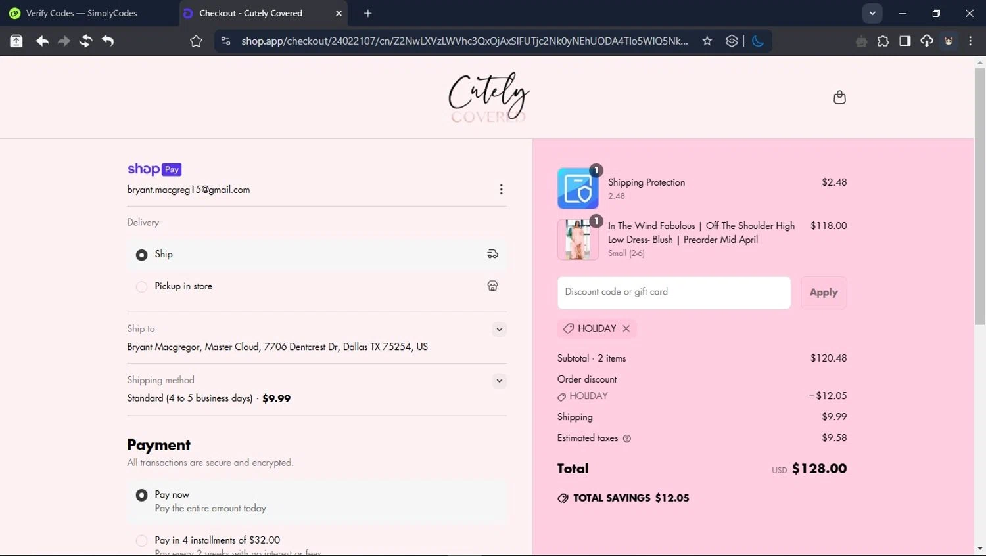Toggle the dark mode moon icon
The height and width of the screenshot is (556, 986).
pyautogui.click(x=758, y=41)
